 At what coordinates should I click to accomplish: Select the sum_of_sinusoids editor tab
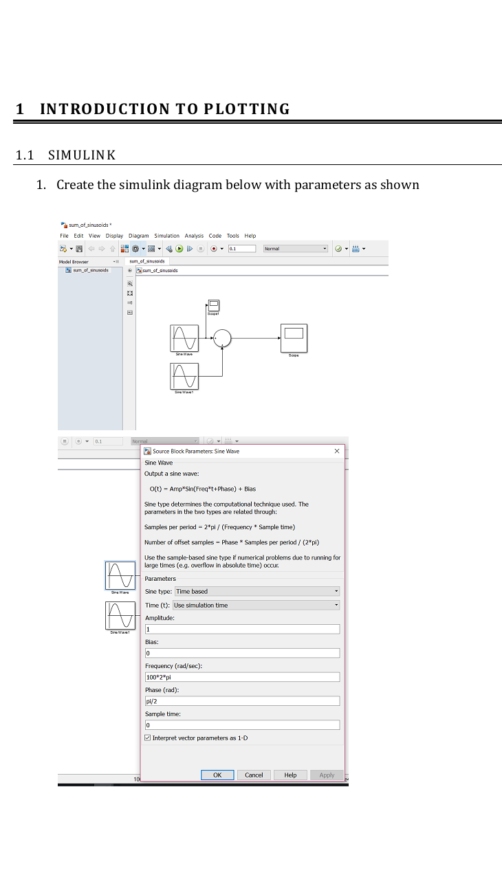[147, 261]
